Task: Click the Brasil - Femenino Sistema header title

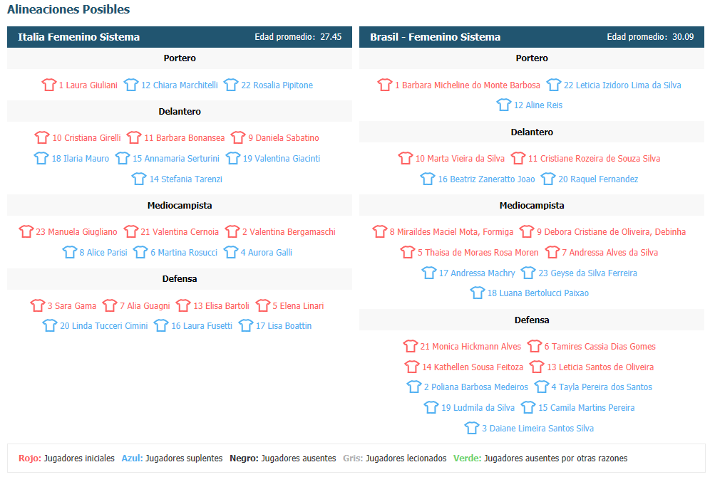Action: click(x=435, y=37)
